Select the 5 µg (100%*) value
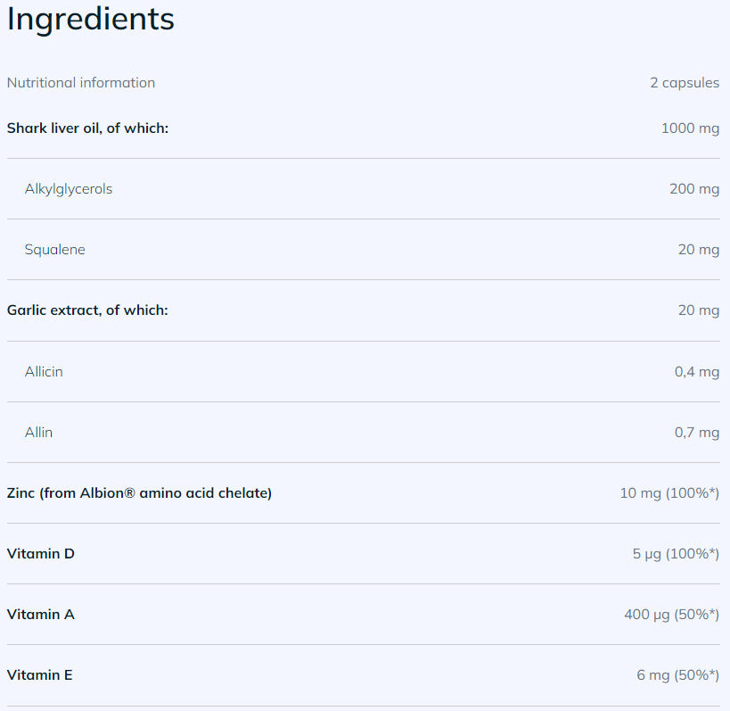Viewport: 730px width, 711px height. (675, 553)
